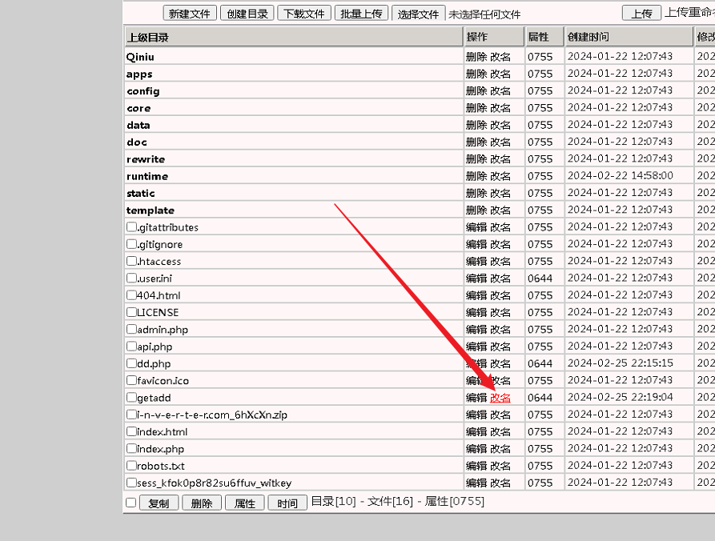This screenshot has width=715, height=541.
Task: Click 编辑 for index.php
Action: (476, 449)
